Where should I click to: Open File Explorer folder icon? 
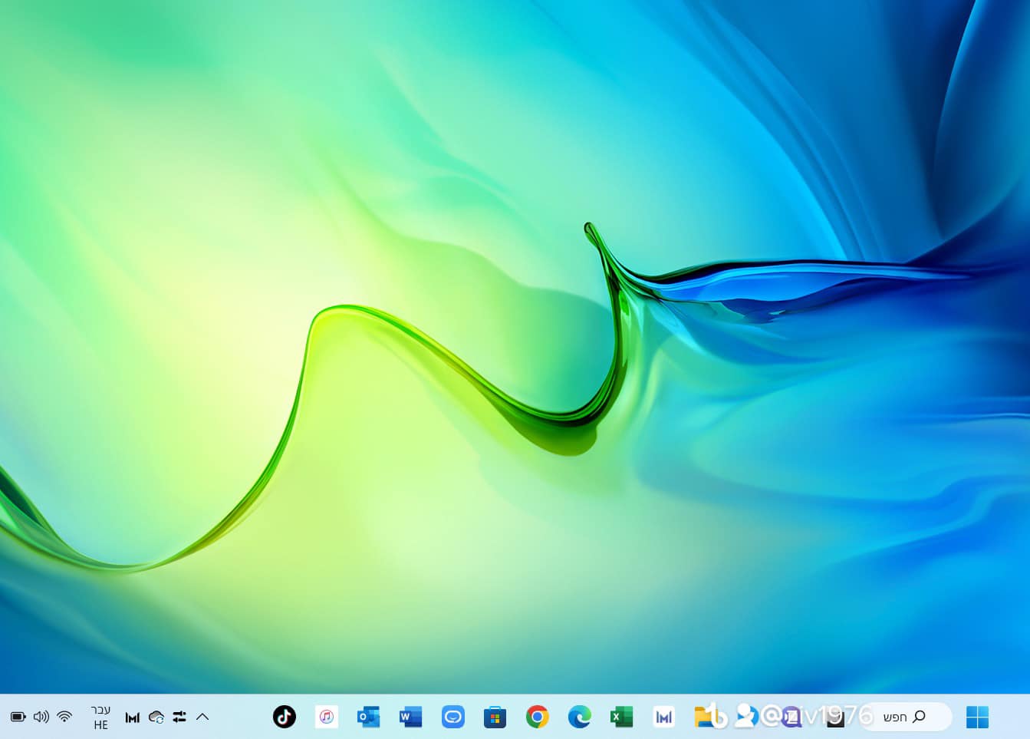click(703, 717)
